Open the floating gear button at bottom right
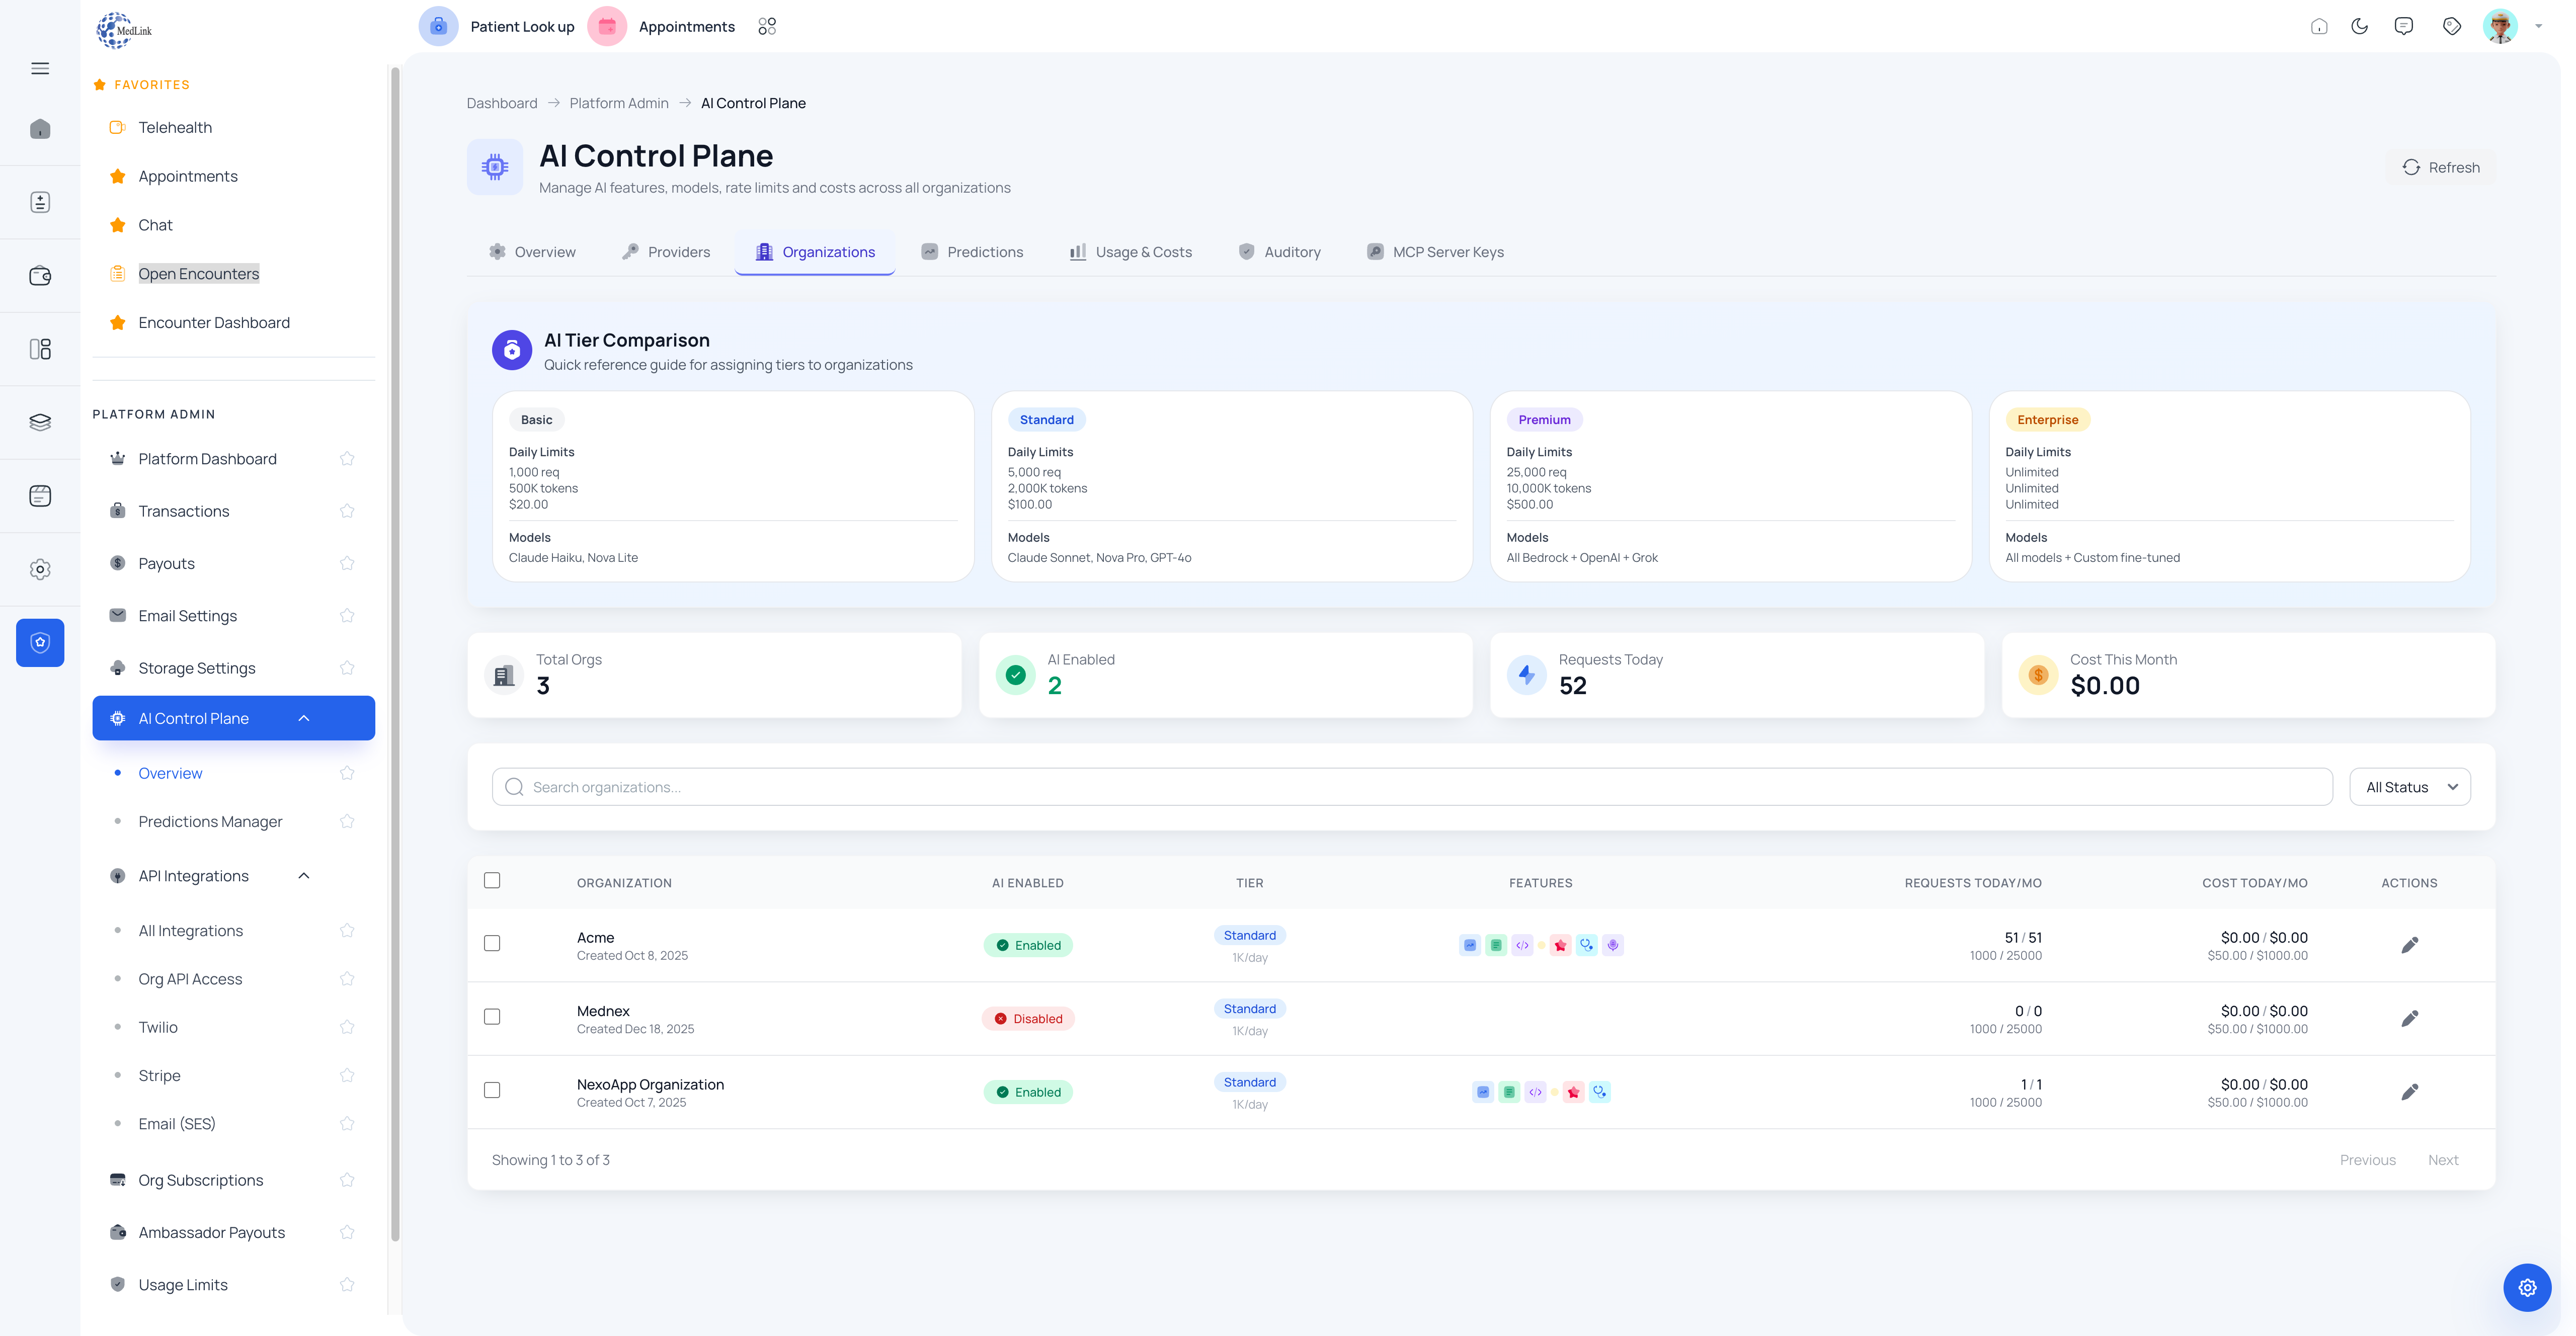The height and width of the screenshot is (1336, 2576). coord(2528,1287)
